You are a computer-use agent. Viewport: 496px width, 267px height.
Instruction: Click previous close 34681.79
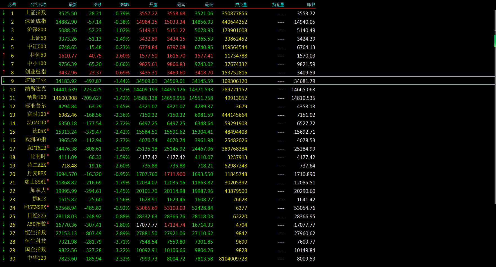point(305,81)
